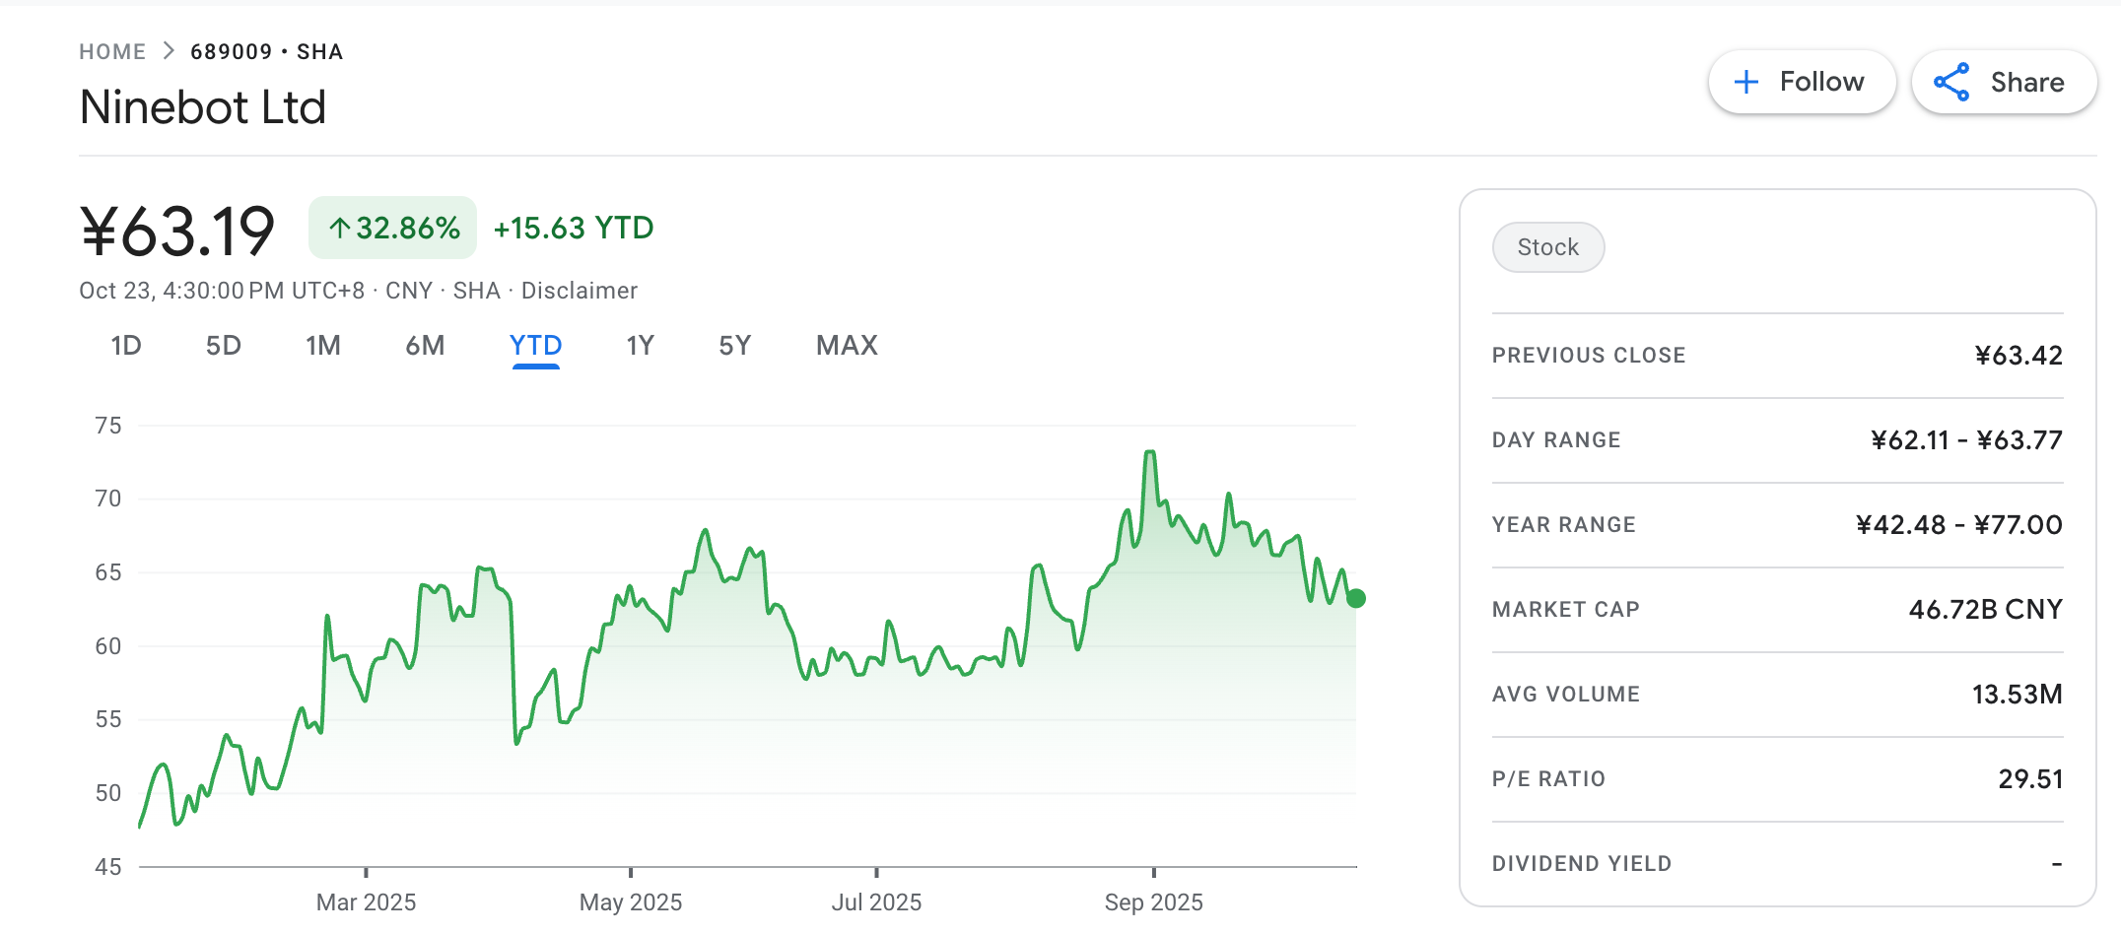Select the YTD chart tab
Screen dimensions: 2121x934
tap(535, 346)
